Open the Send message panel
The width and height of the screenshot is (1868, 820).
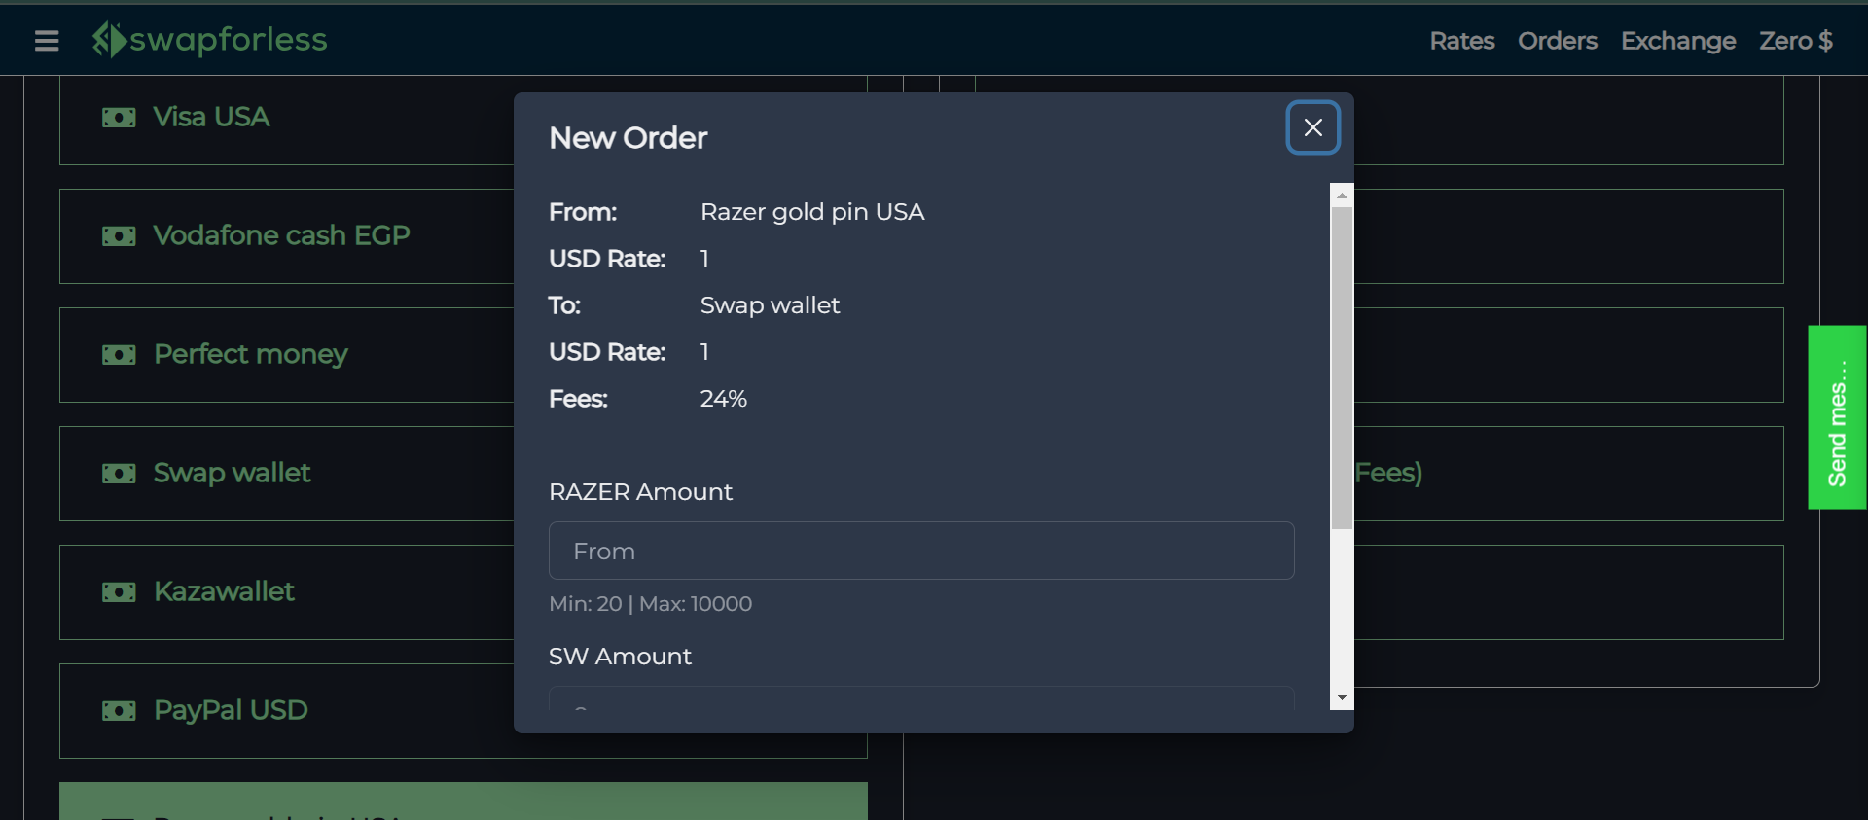(x=1837, y=417)
